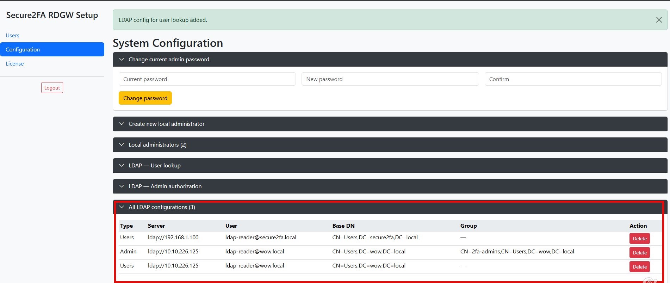The image size is (670, 283).
Task: Delete the Admin type LDAP configuration
Action: tap(639, 253)
